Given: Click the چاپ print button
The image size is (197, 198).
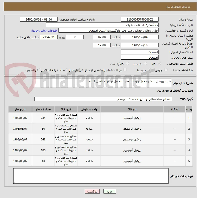Looking at the screenshot, I should (x=109, y=191).
